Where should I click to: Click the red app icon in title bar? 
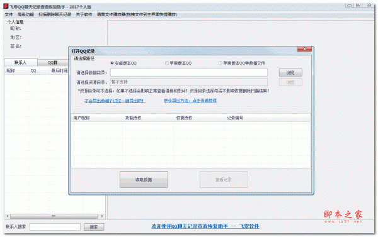[6, 6]
